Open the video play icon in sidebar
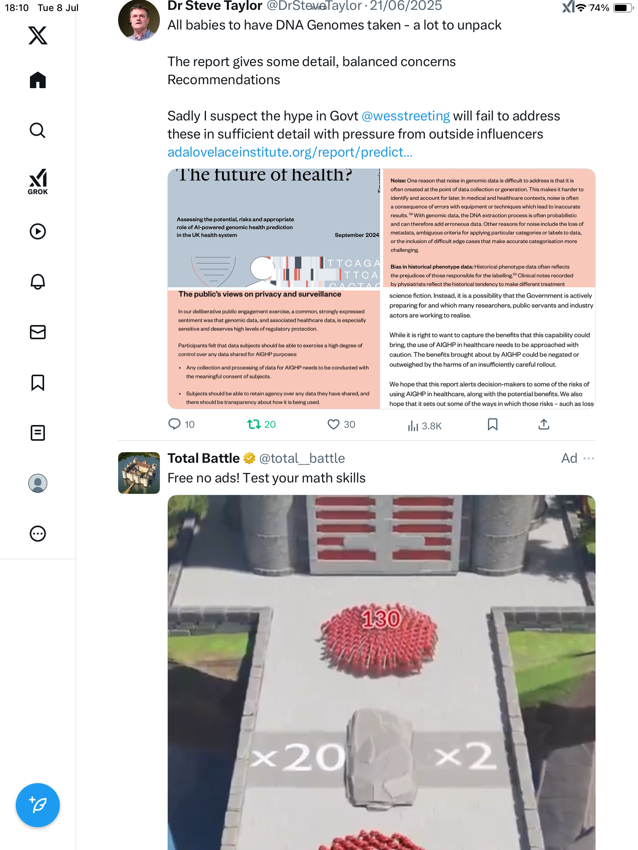Viewport: 638px width, 850px height. [x=38, y=231]
